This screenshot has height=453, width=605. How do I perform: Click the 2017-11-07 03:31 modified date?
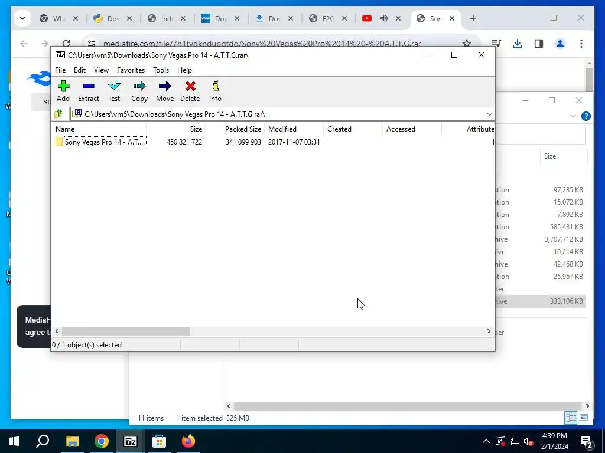coord(294,142)
